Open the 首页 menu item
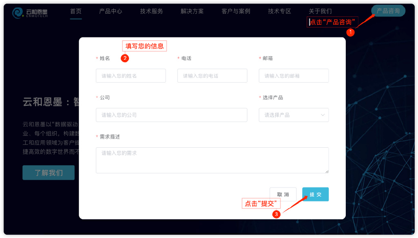418x238 pixels. point(76,11)
